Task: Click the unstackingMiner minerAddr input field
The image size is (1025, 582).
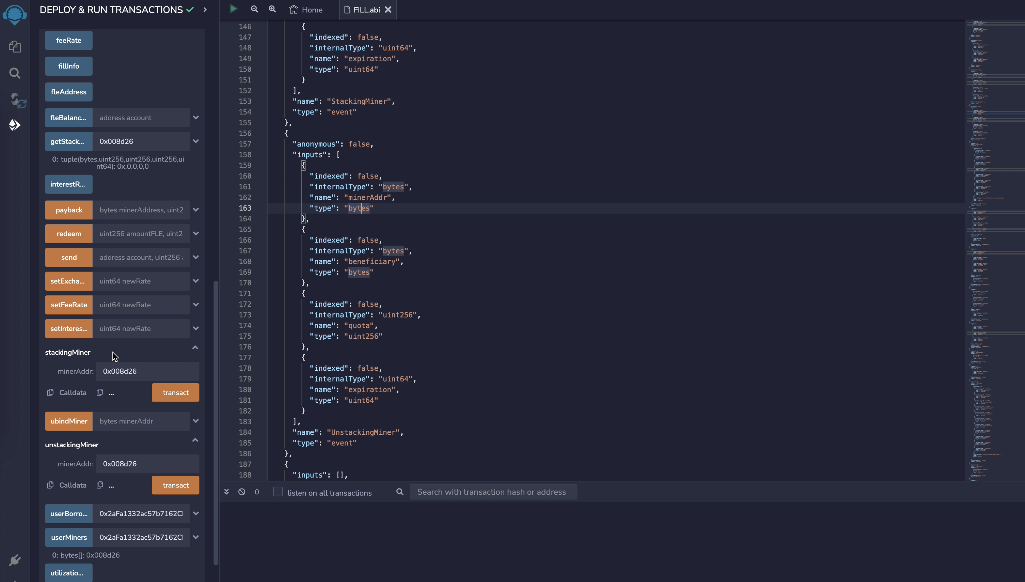Action: 148,464
